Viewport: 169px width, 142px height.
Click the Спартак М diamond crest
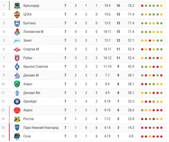click(17, 49)
